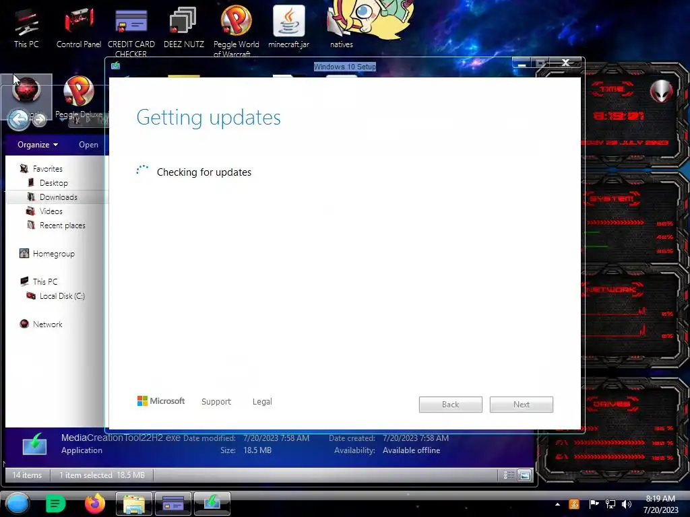Click the Support link in Setup

click(216, 401)
